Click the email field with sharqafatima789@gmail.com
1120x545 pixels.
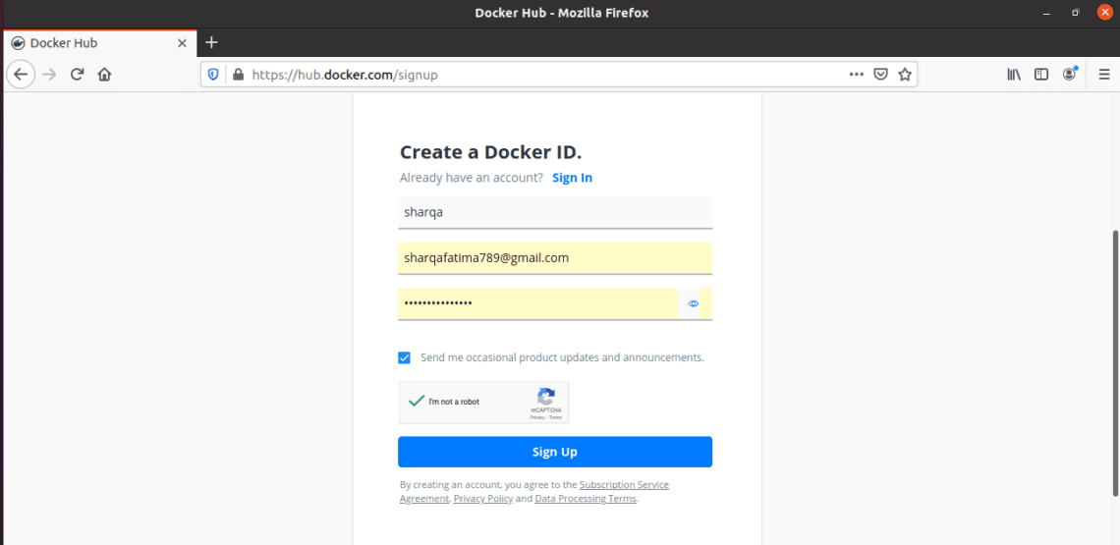point(555,258)
